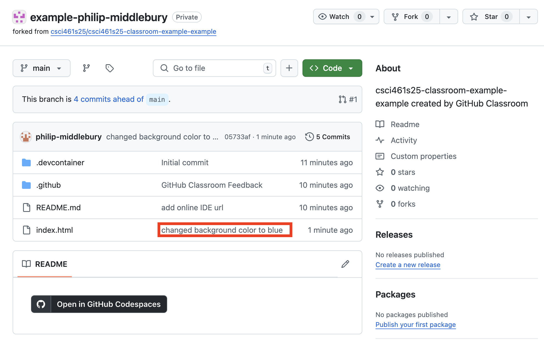544x342 pixels.
Task: Edit README with the pencil icon
Action: (x=345, y=264)
